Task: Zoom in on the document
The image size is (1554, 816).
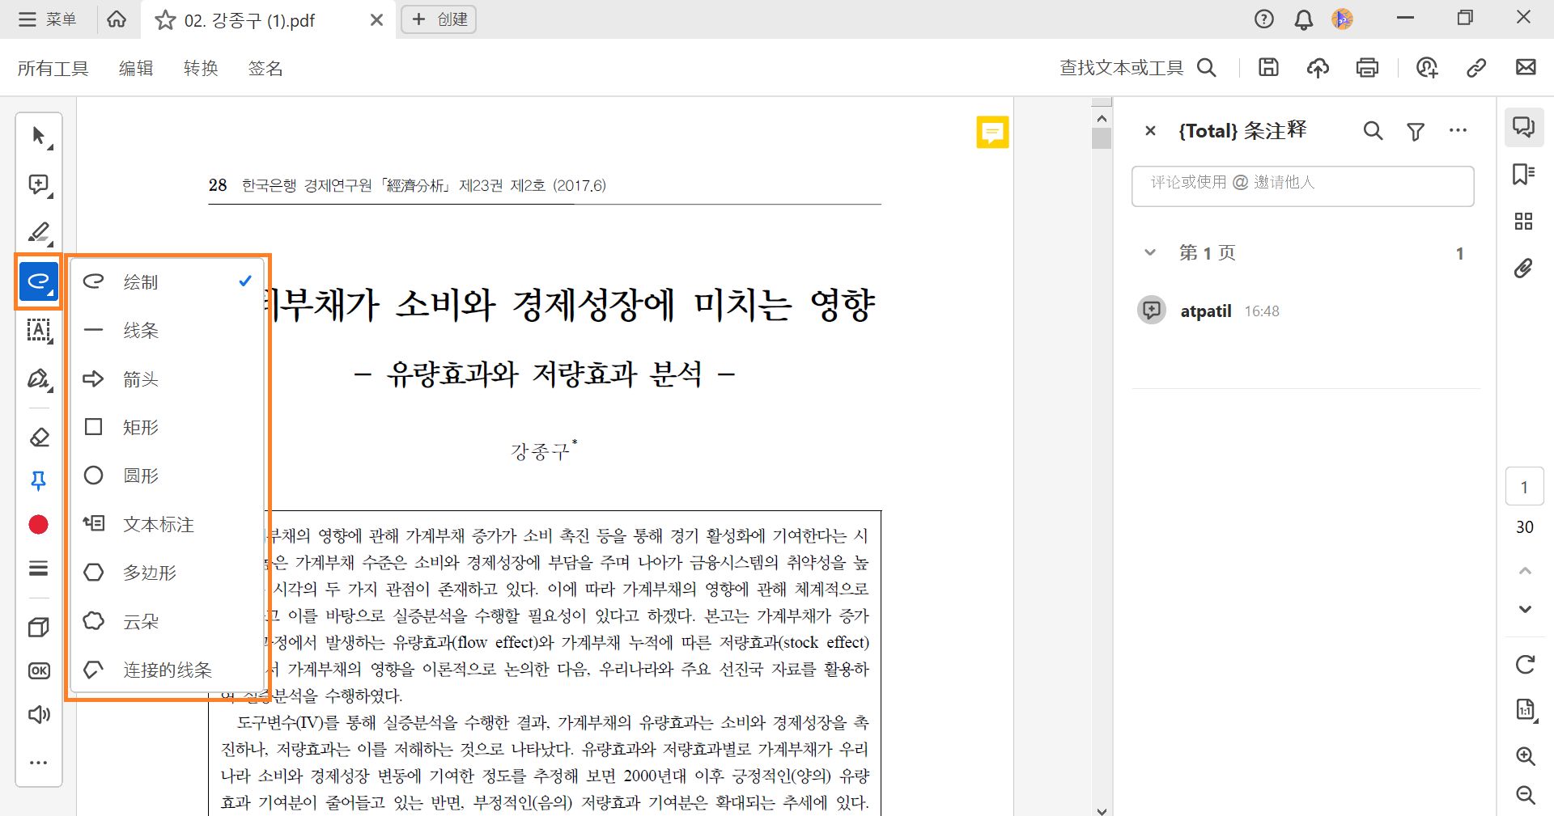Action: (x=1525, y=755)
